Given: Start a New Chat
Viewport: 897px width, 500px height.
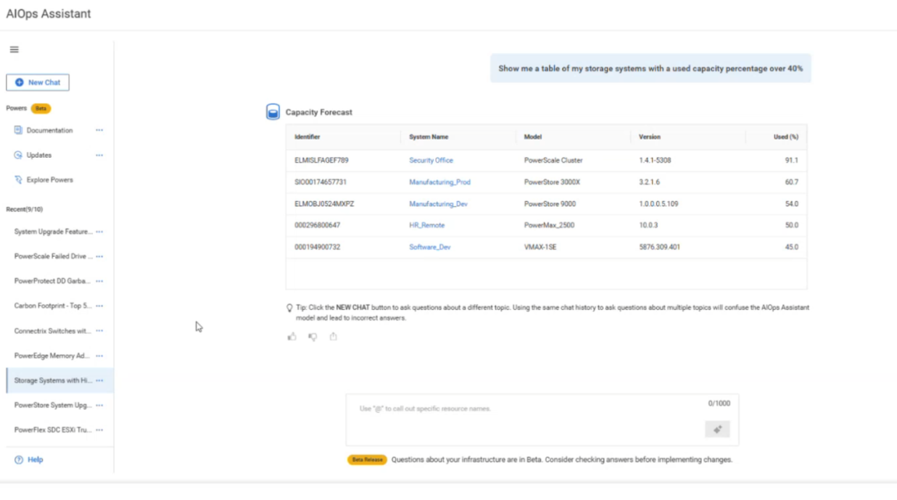Looking at the screenshot, I should coord(37,82).
